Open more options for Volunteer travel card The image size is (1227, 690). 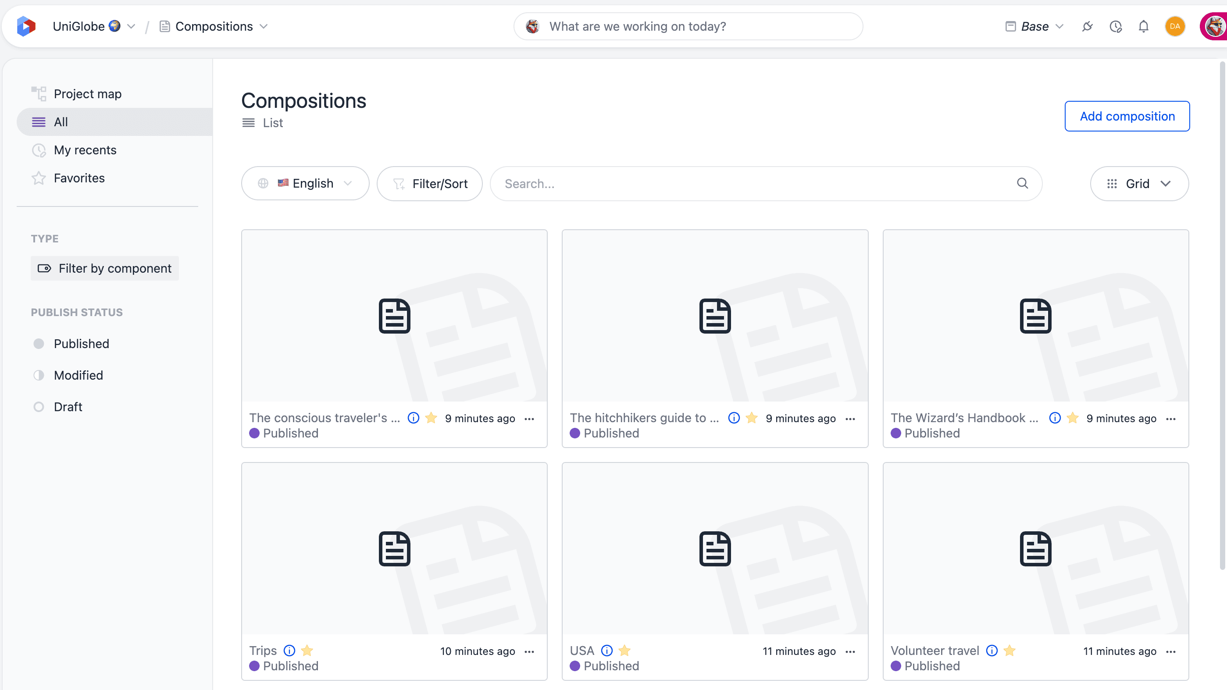(1171, 651)
